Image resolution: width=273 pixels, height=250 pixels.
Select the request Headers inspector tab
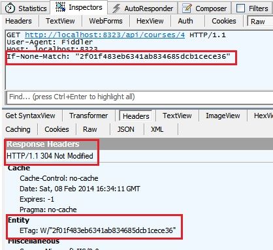click(x=18, y=21)
